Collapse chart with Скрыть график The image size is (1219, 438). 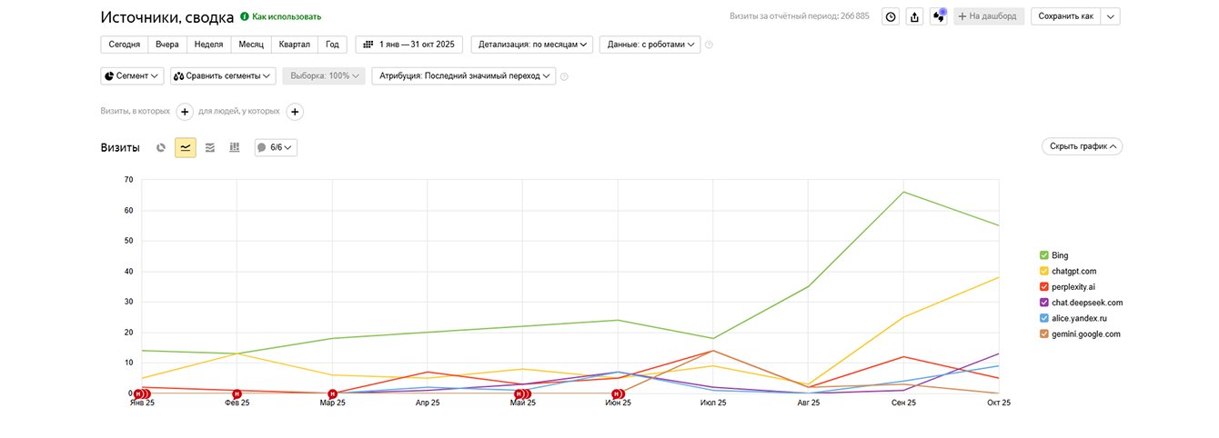(x=1082, y=146)
